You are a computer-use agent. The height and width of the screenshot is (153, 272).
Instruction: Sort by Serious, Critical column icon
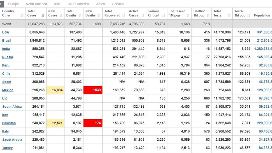click(x=164, y=15)
